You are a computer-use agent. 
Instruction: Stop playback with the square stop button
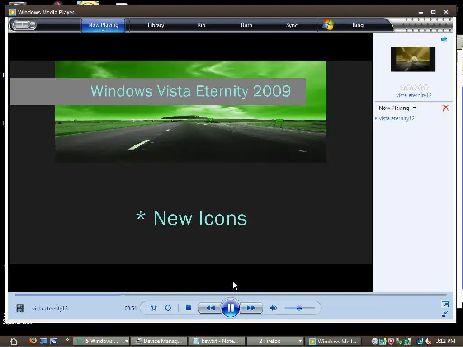click(x=188, y=308)
